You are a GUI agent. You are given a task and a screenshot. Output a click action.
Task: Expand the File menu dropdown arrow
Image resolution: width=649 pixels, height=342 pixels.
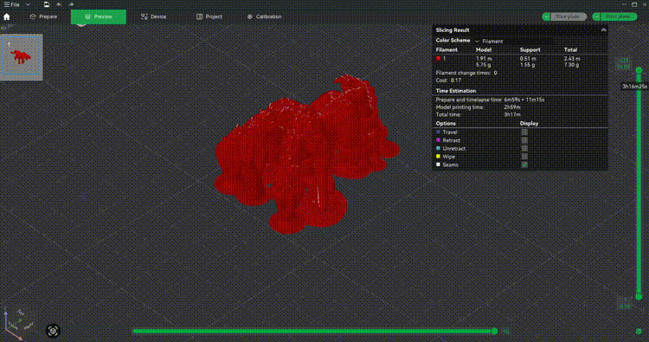click(x=29, y=4)
